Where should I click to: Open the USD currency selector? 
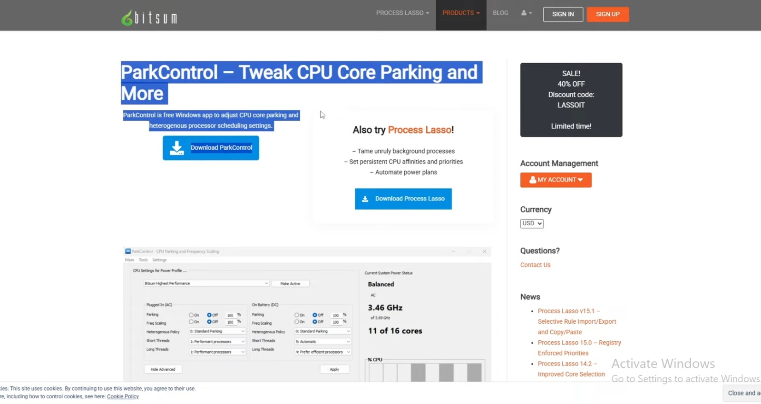click(x=532, y=223)
